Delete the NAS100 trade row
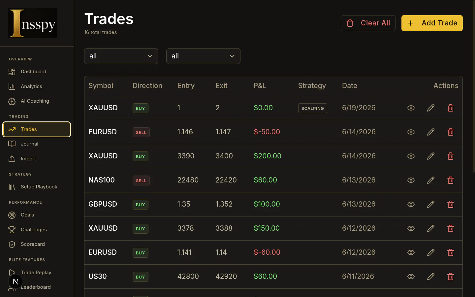 point(451,180)
